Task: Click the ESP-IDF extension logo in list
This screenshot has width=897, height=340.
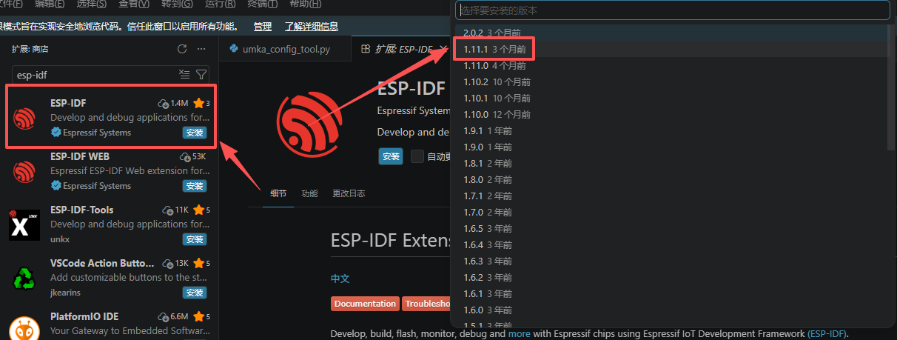Action: (25, 118)
